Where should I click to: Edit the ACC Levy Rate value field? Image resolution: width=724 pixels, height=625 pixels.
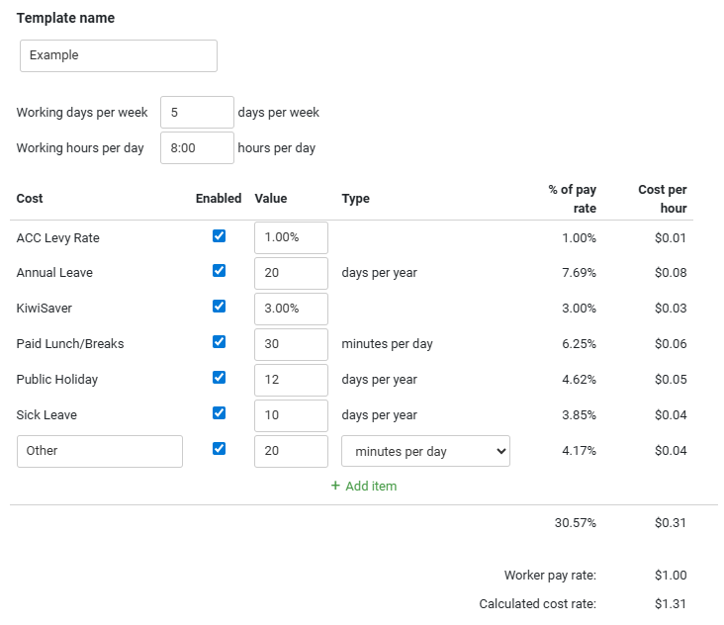coord(291,237)
